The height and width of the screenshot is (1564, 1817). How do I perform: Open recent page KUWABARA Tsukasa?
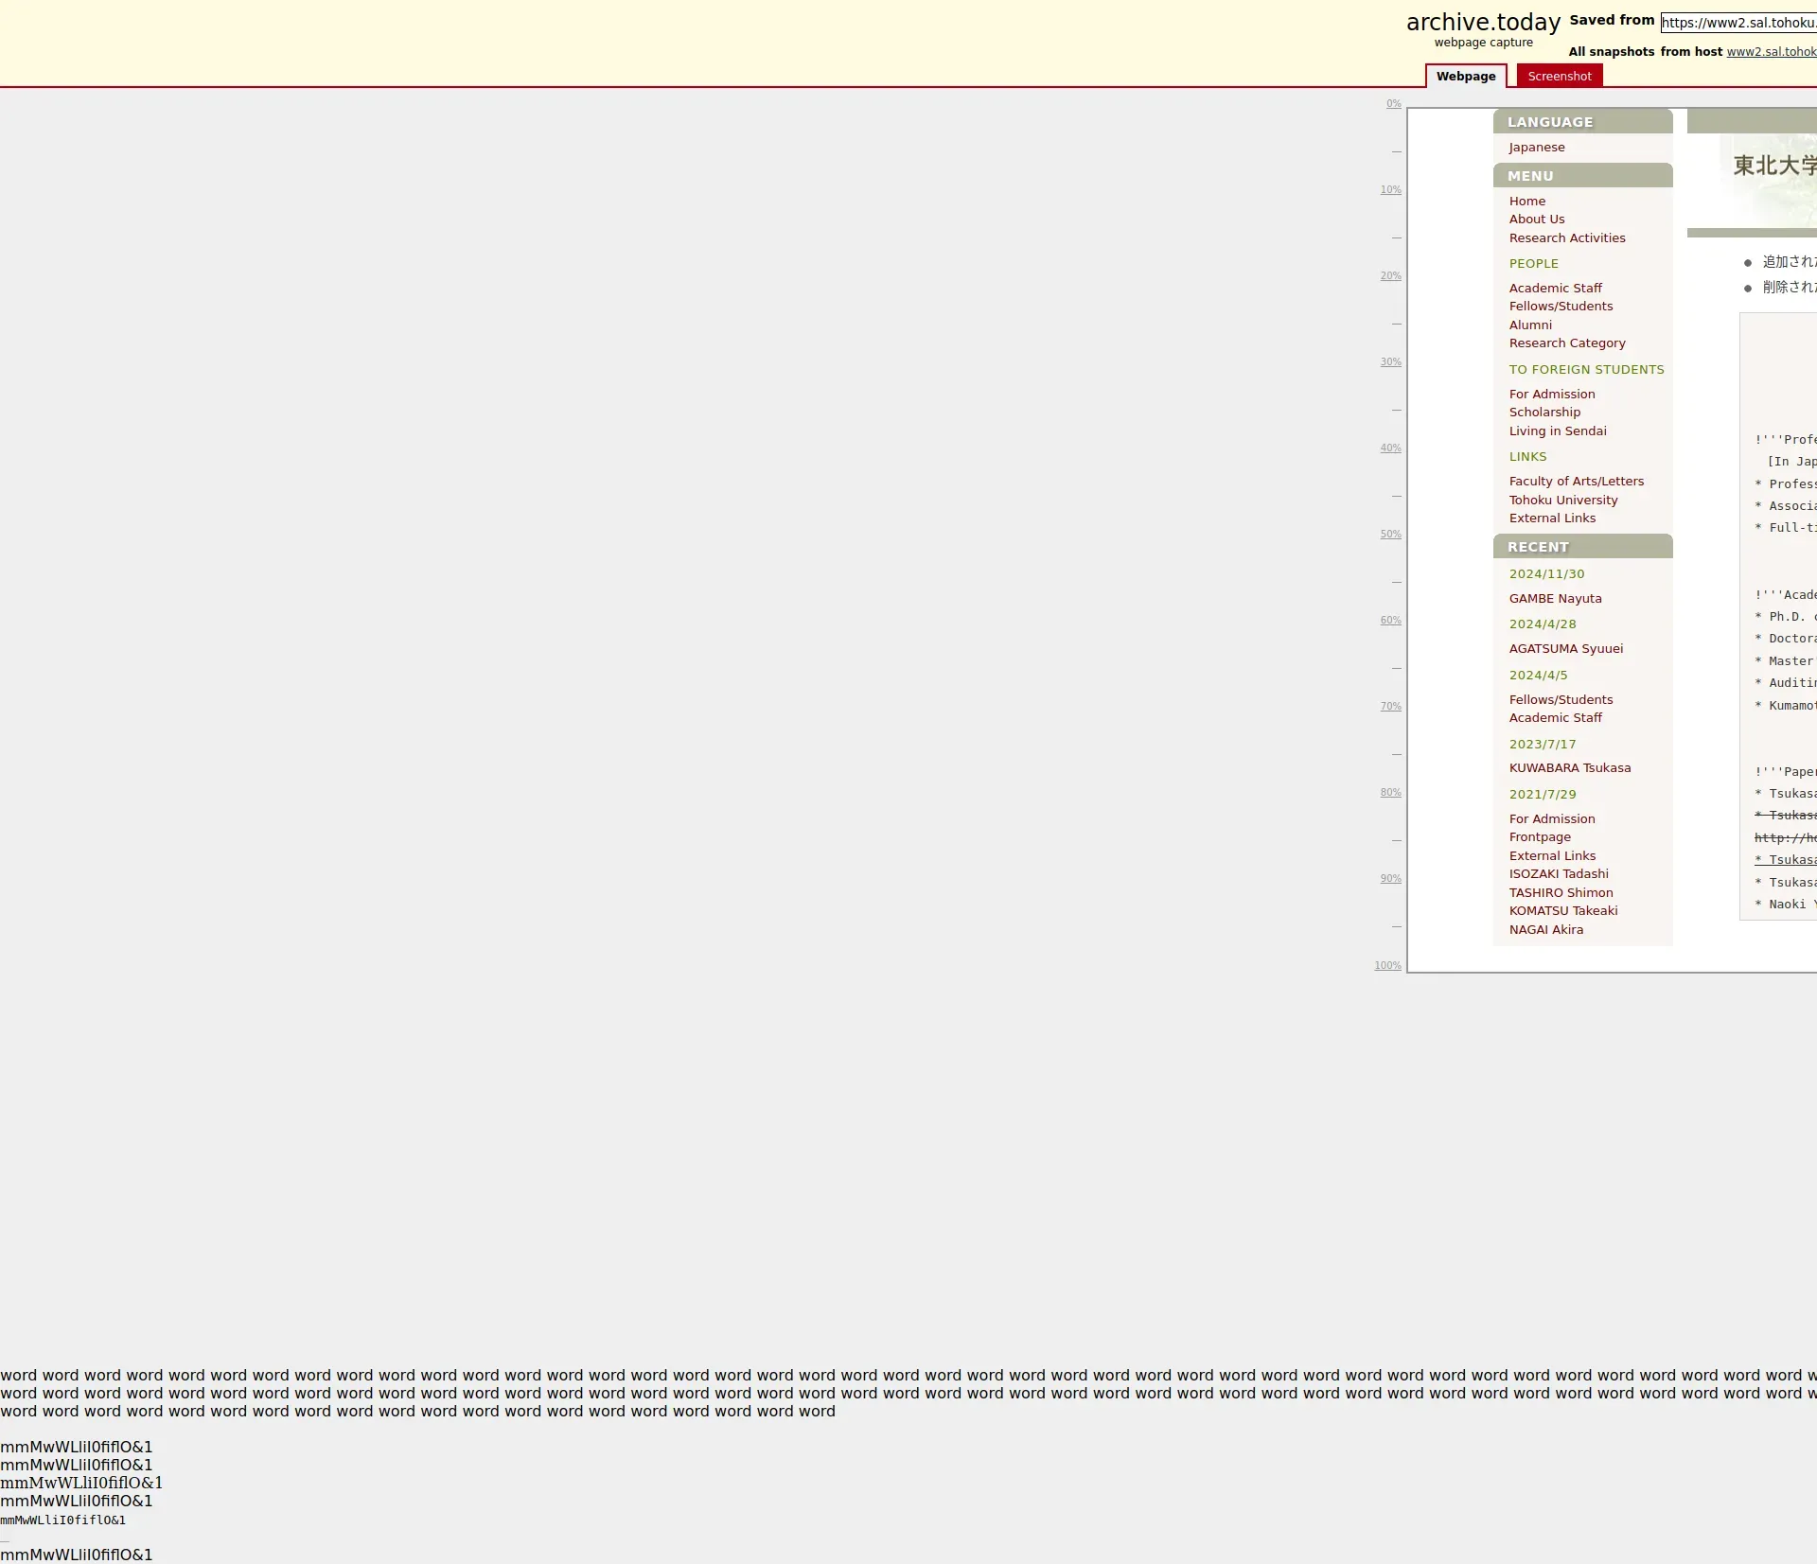(x=1569, y=768)
